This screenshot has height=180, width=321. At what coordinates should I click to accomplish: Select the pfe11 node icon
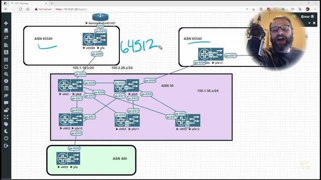(133, 120)
